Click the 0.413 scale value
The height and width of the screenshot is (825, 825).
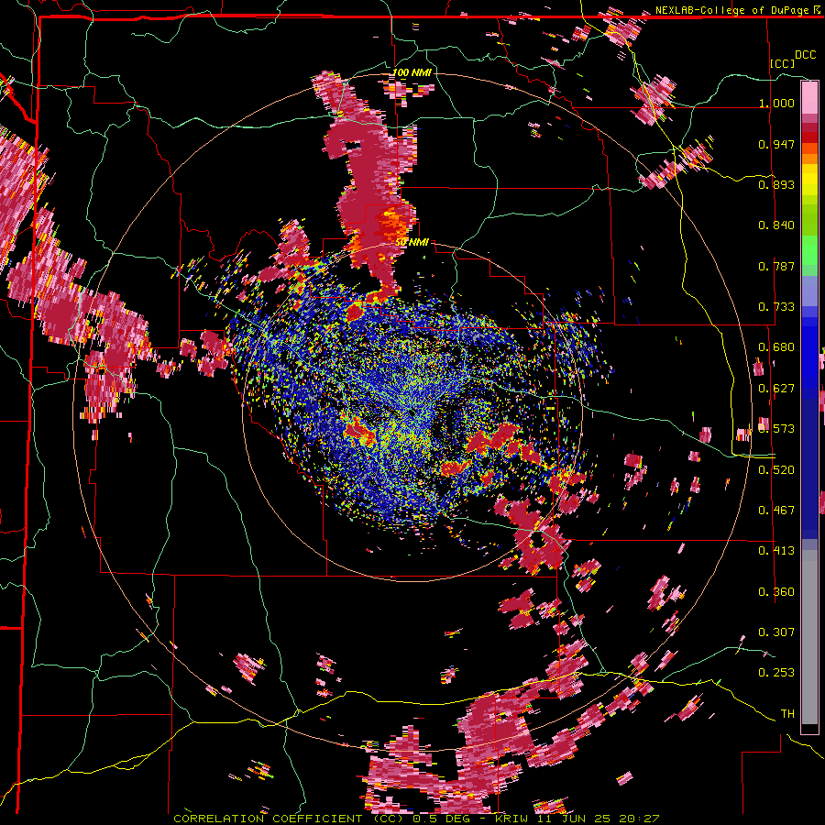click(x=776, y=551)
